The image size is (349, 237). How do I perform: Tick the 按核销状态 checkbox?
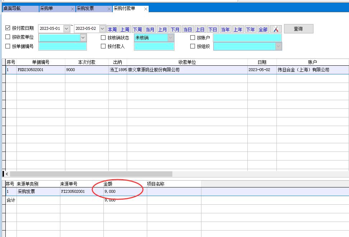pyautogui.click(x=103, y=37)
